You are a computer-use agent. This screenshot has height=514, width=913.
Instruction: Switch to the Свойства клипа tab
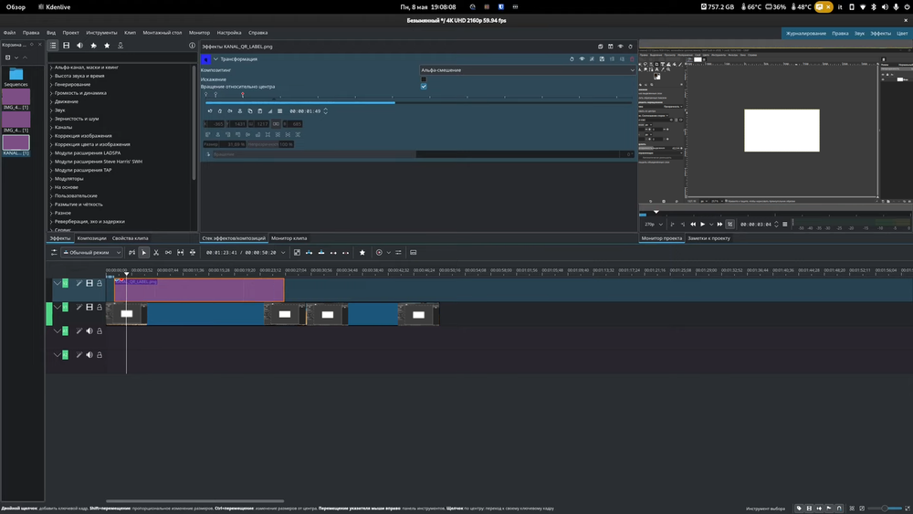click(x=130, y=238)
